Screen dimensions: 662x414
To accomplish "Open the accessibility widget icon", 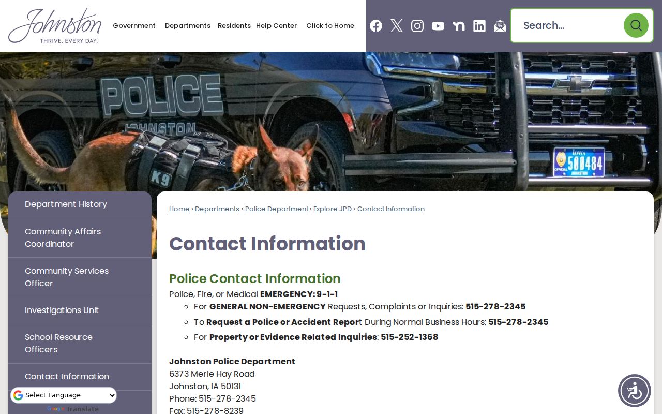I will click(635, 391).
